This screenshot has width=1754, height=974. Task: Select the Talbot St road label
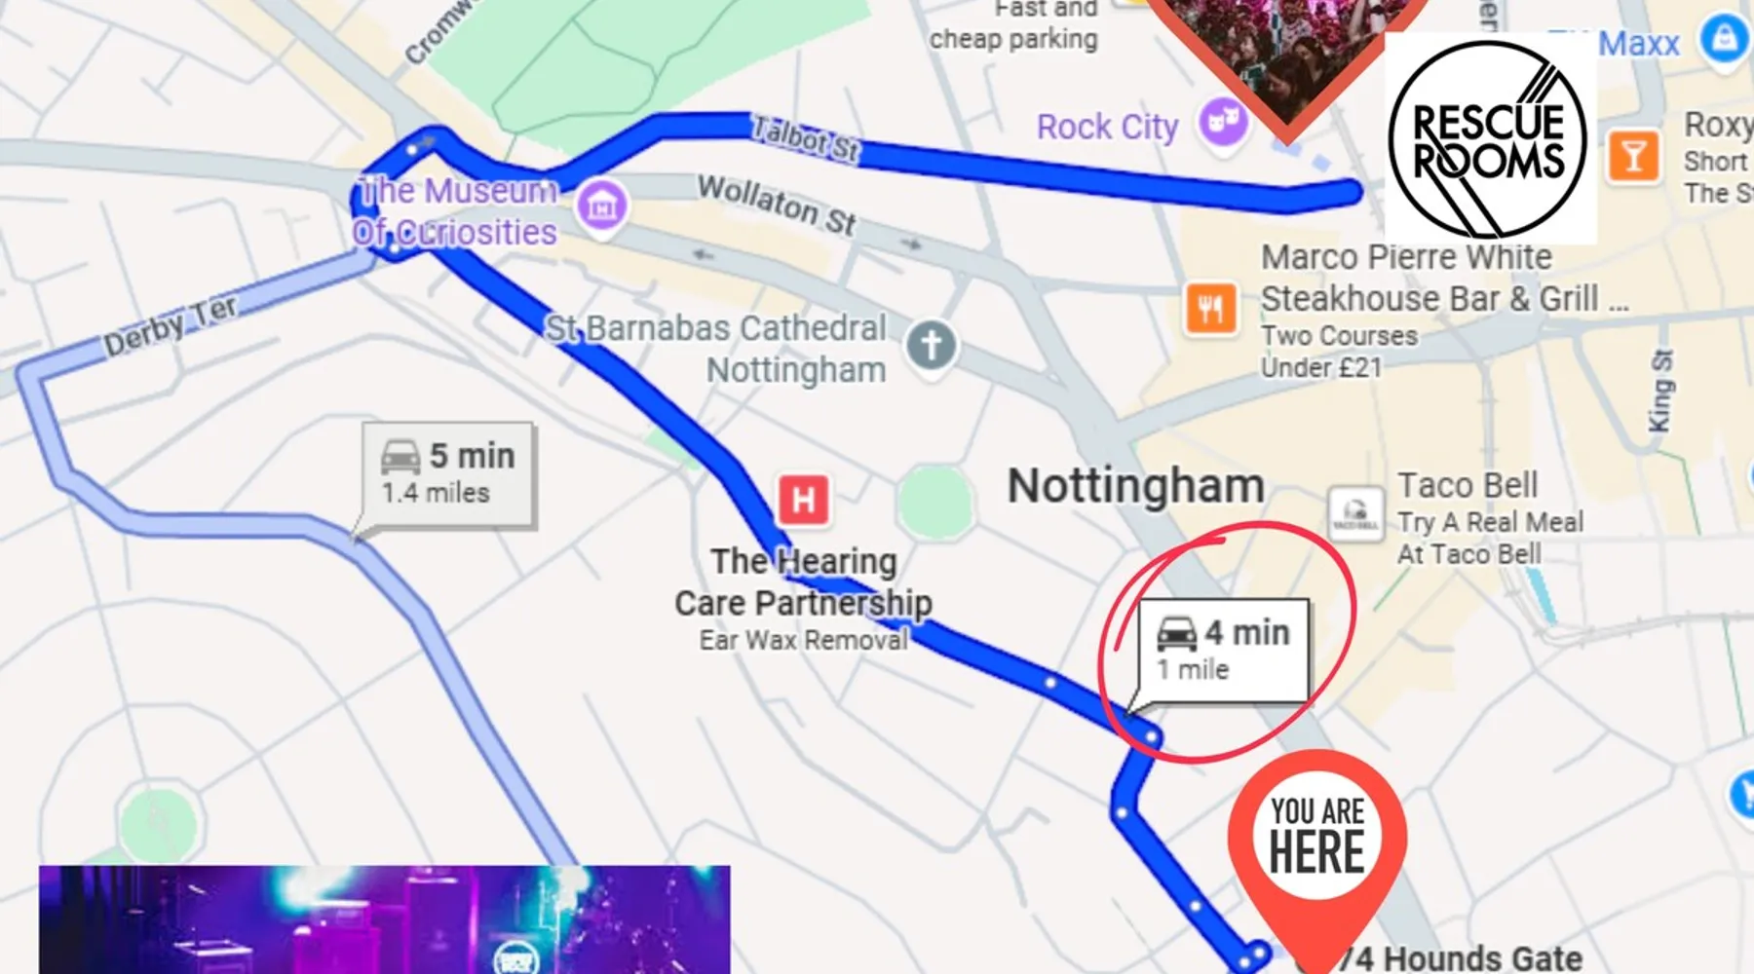point(805,138)
